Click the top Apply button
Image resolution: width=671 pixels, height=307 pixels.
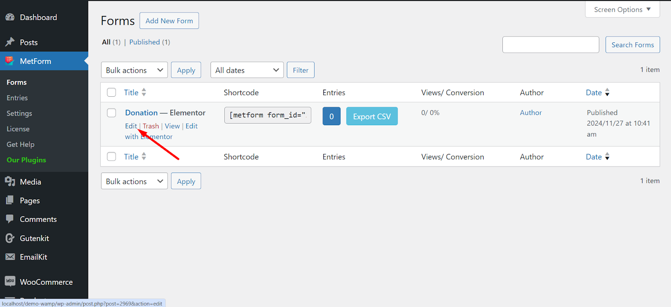186,70
